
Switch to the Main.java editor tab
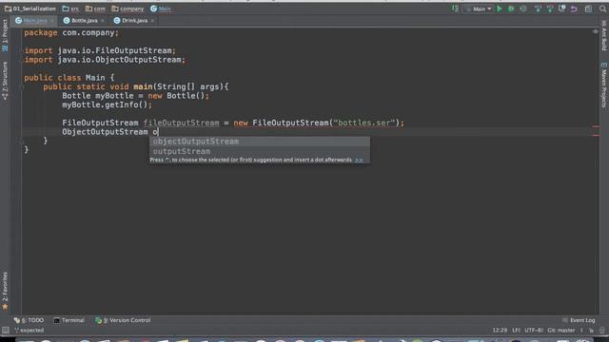pos(34,21)
